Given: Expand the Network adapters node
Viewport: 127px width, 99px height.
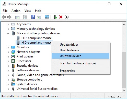Looking at the screenshot, I should [8, 52].
